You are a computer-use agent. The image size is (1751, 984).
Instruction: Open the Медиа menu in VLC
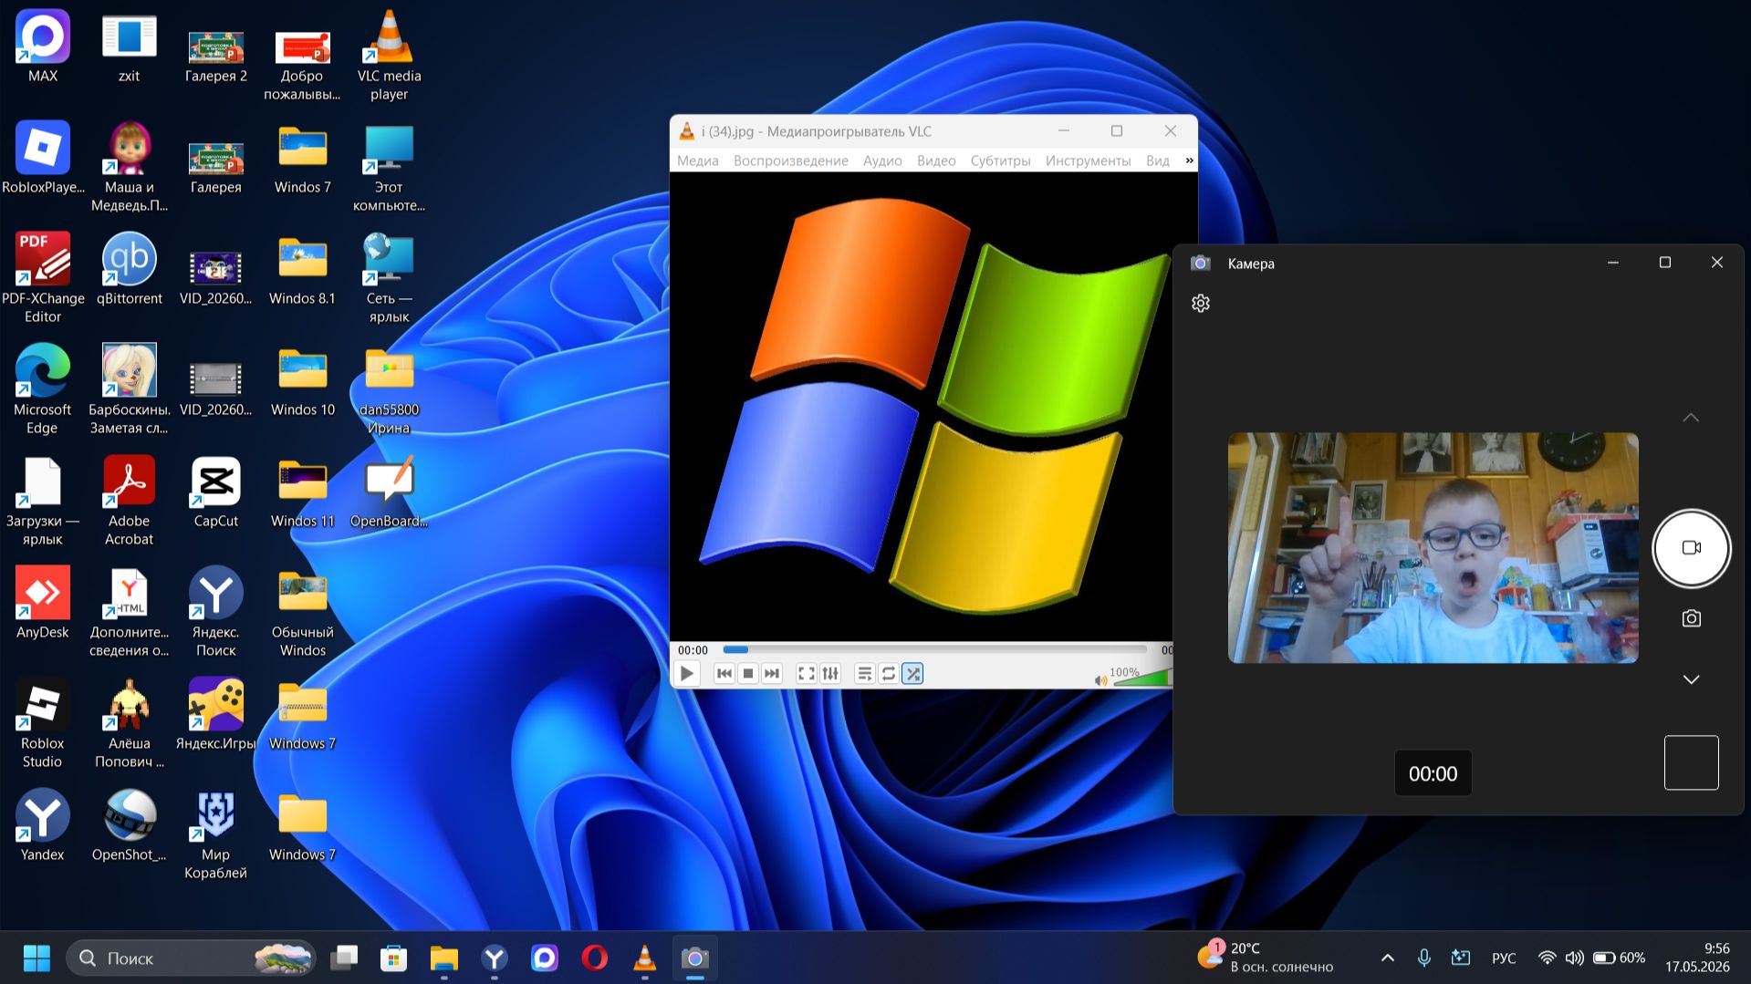click(x=698, y=161)
